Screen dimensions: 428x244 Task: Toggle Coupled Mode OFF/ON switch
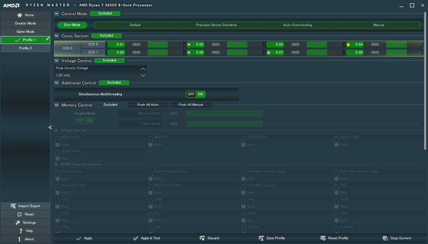(x=85, y=120)
